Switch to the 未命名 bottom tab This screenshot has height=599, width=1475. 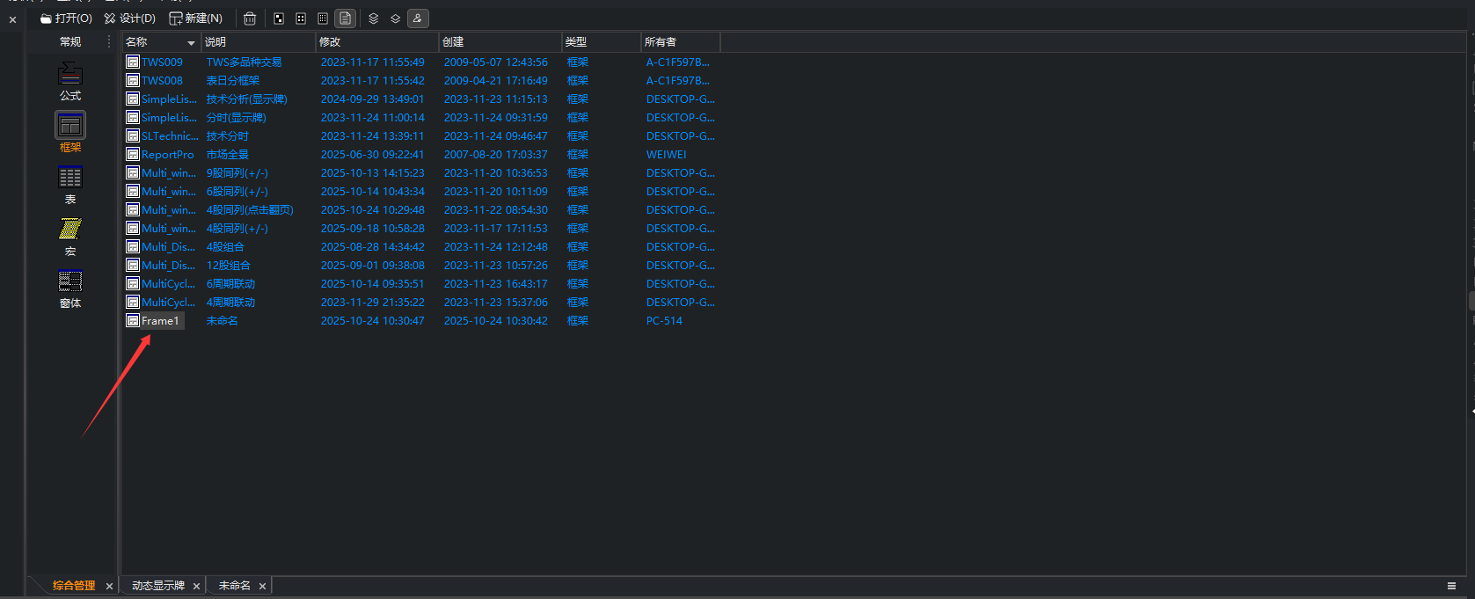click(x=235, y=586)
